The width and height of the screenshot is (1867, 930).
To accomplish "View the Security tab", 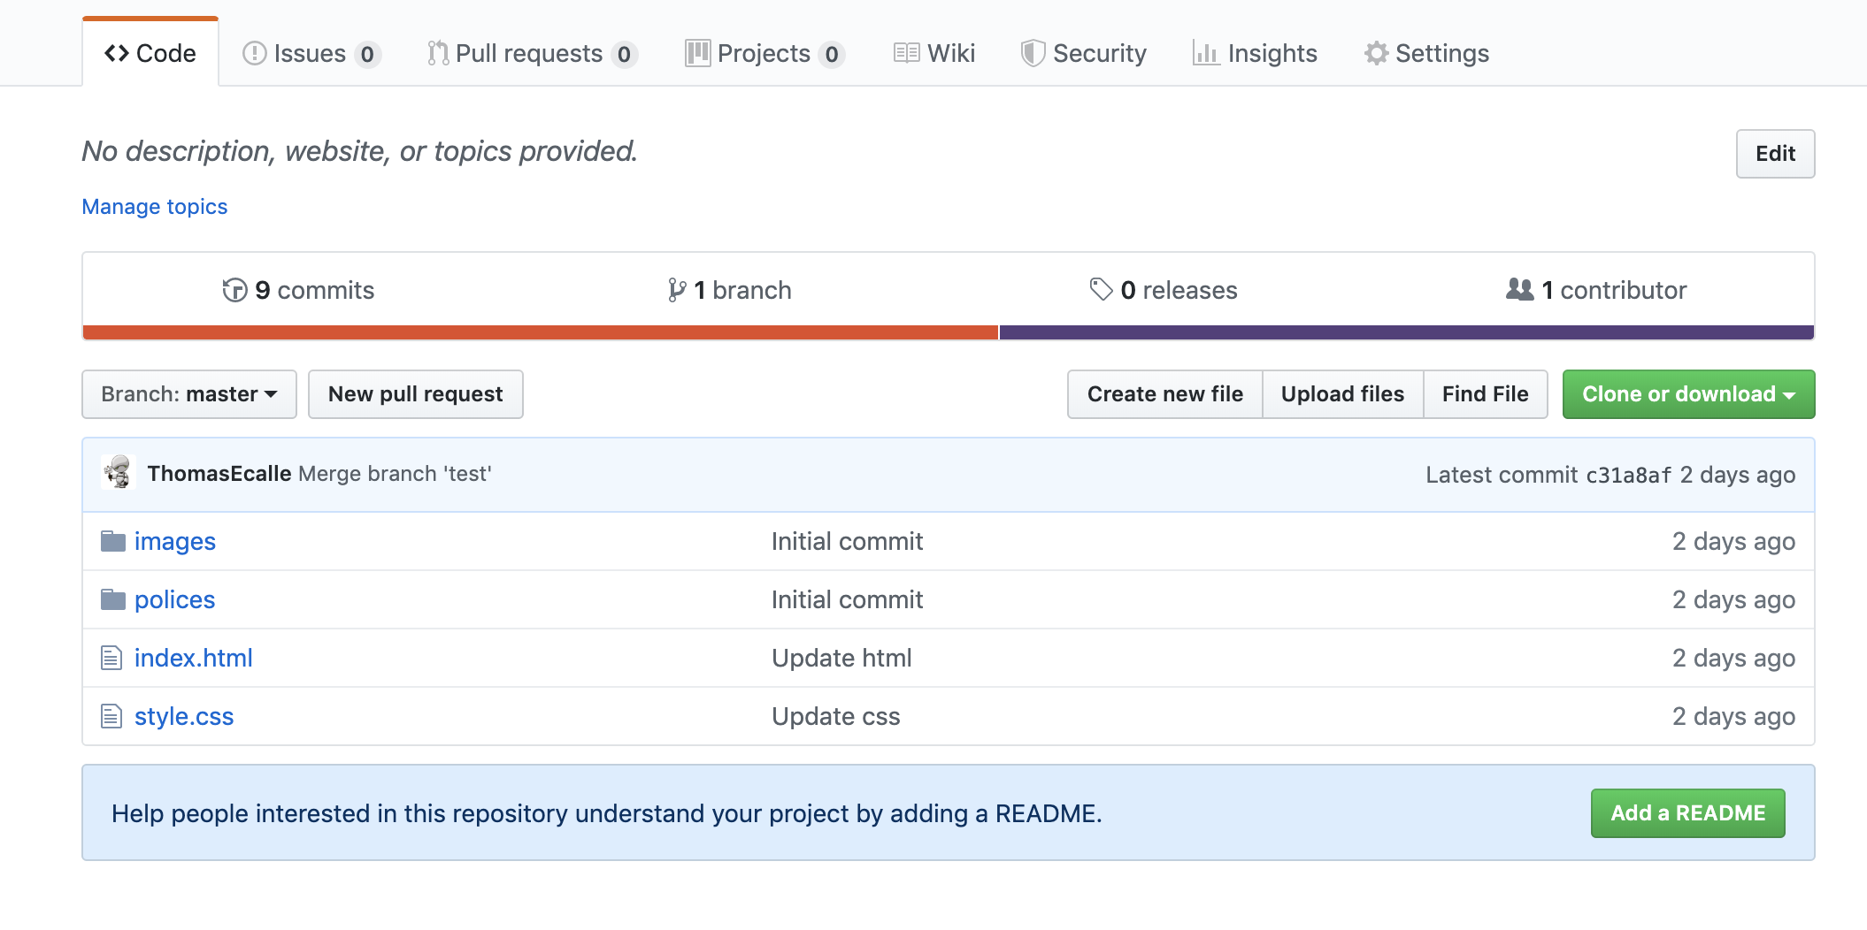I will (1084, 53).
